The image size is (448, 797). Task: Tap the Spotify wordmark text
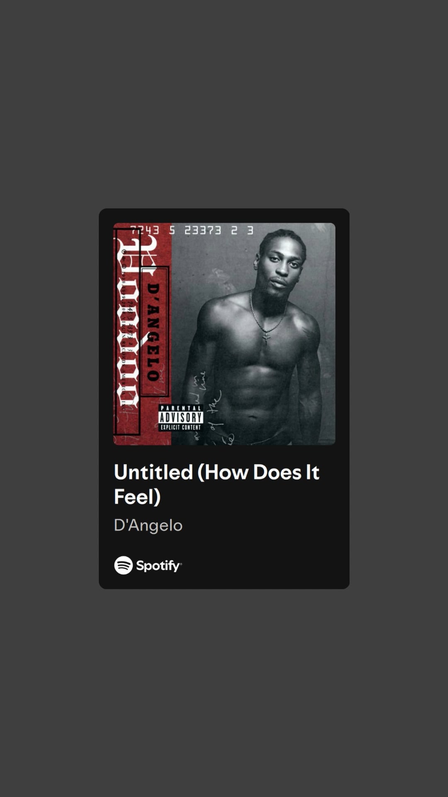click(158, 566)
